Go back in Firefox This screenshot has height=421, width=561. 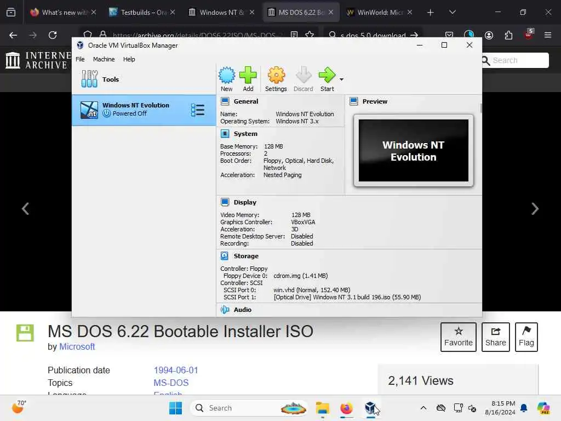pos(13,35)
